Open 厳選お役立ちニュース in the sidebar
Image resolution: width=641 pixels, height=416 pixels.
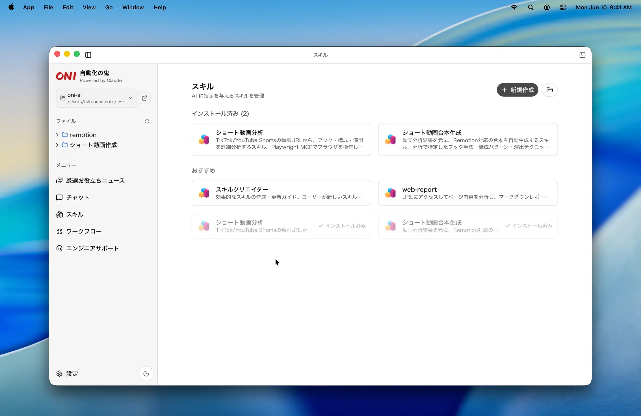click(x=96, y=180)
